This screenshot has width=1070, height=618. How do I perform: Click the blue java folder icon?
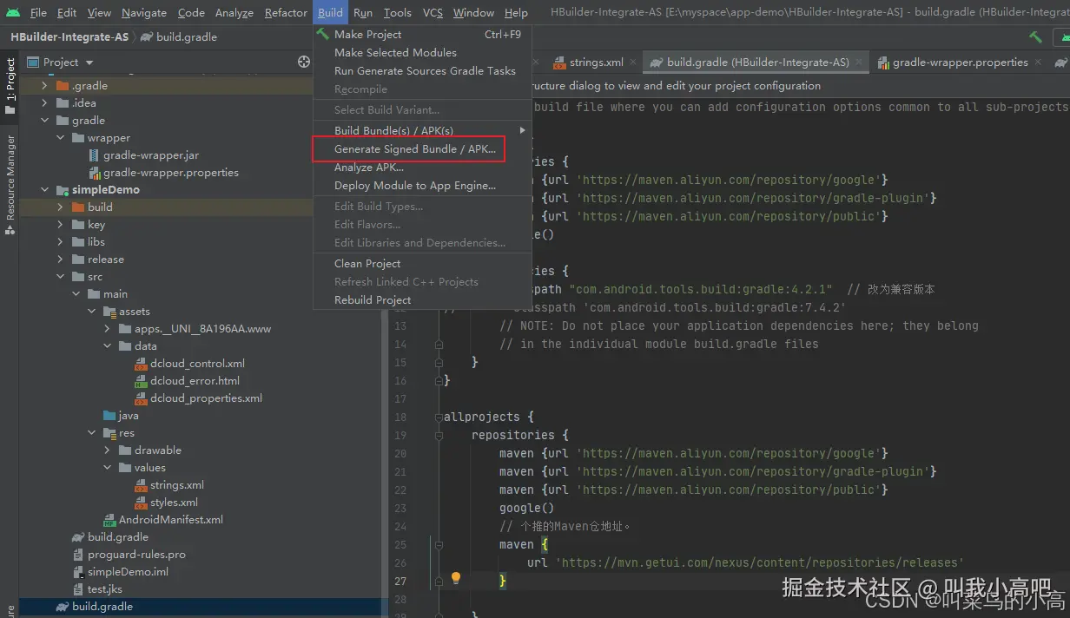click(109, 416)
